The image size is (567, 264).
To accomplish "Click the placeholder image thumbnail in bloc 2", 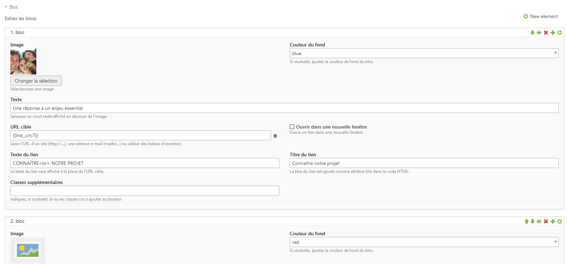I will [28, 250].
